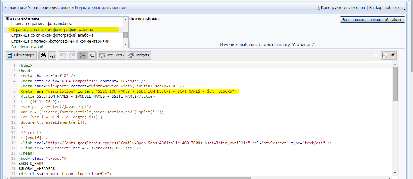Click code editor scrollbar up arrow

(395, 64)
